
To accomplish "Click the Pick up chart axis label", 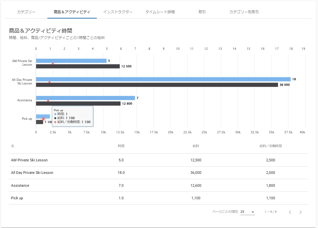I will tap(27, 119).
